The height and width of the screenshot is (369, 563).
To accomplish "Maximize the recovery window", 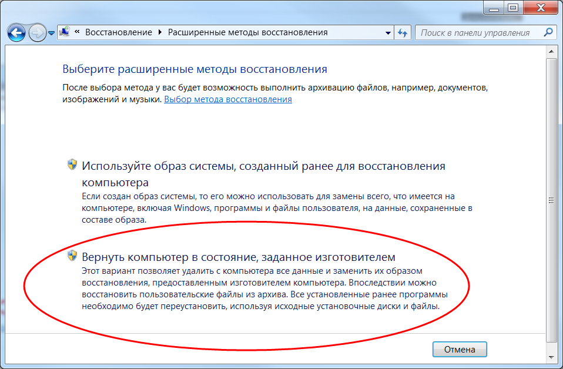I will click(x=513, y=8).
